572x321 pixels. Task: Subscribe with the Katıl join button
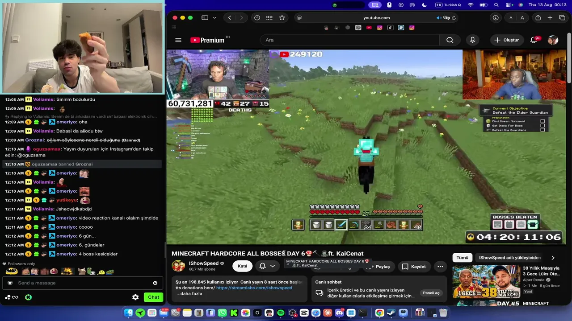click(x=242, y=266)
